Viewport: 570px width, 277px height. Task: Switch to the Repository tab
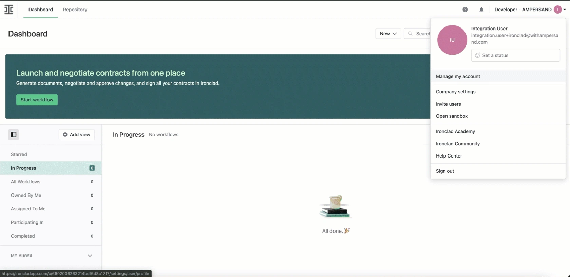75,10
